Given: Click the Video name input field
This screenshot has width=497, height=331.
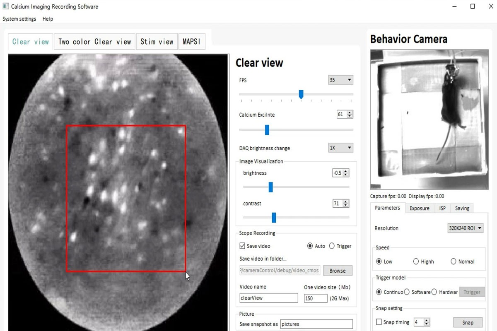Looking at the screenshot, I should coord(268,298).
